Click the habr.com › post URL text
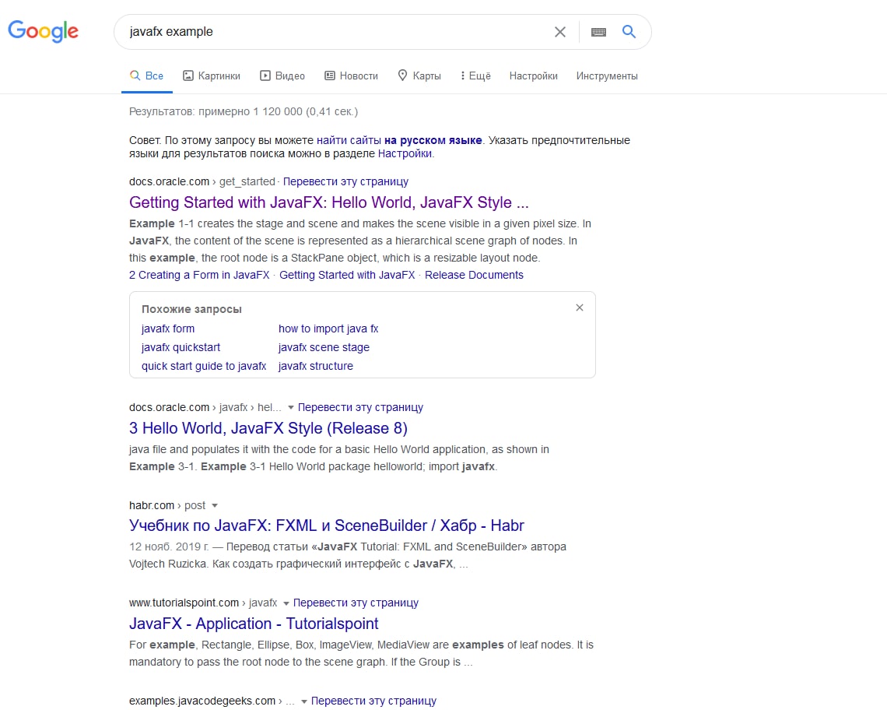 point(167,505)
